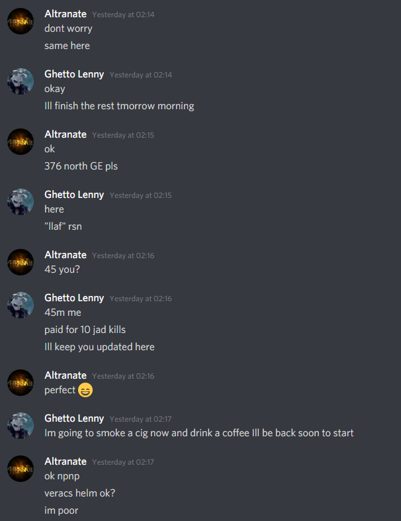
Task: Click Ghetto Lenny's username above "45m me"
Action: pos(74,298)
